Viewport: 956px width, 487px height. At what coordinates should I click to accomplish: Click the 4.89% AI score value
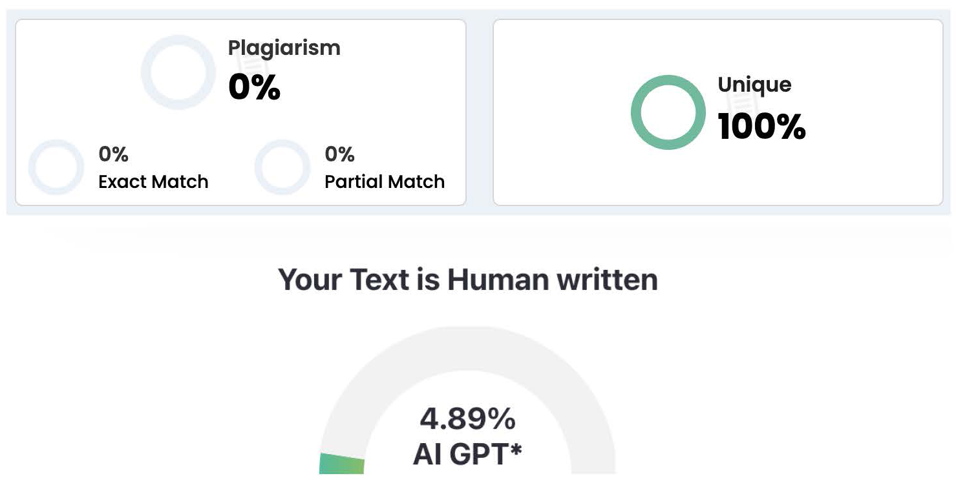point(467,419)
